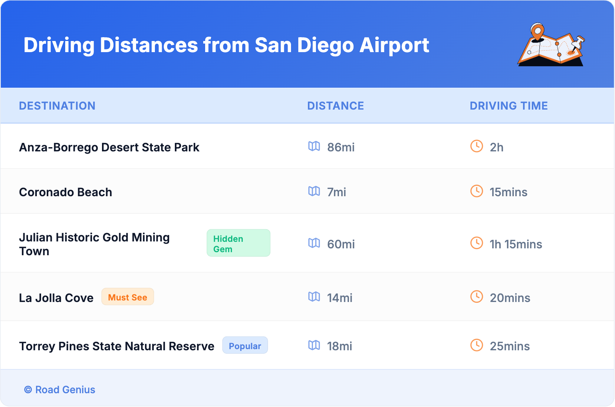Click map icon beside 60mi distance

314,243
